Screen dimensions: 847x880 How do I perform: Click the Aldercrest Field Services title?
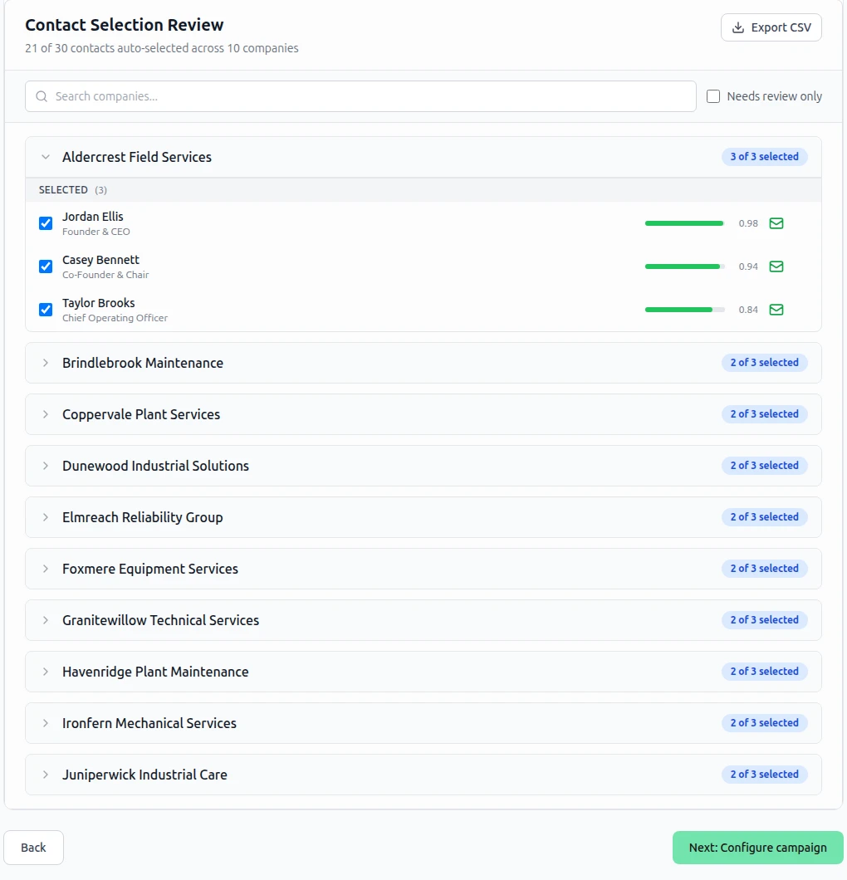point(137,157)
